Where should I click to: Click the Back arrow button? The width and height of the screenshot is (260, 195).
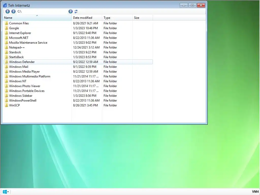tap(8, 11)
